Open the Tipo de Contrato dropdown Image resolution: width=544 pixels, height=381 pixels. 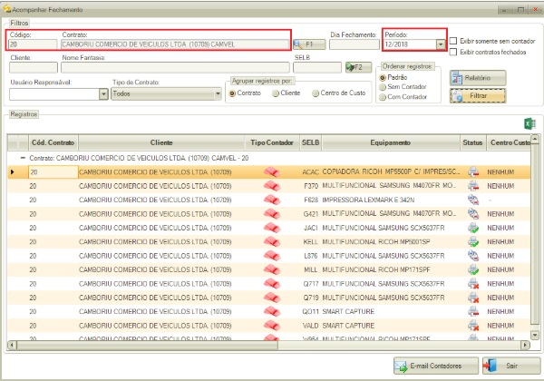[218, 93]
